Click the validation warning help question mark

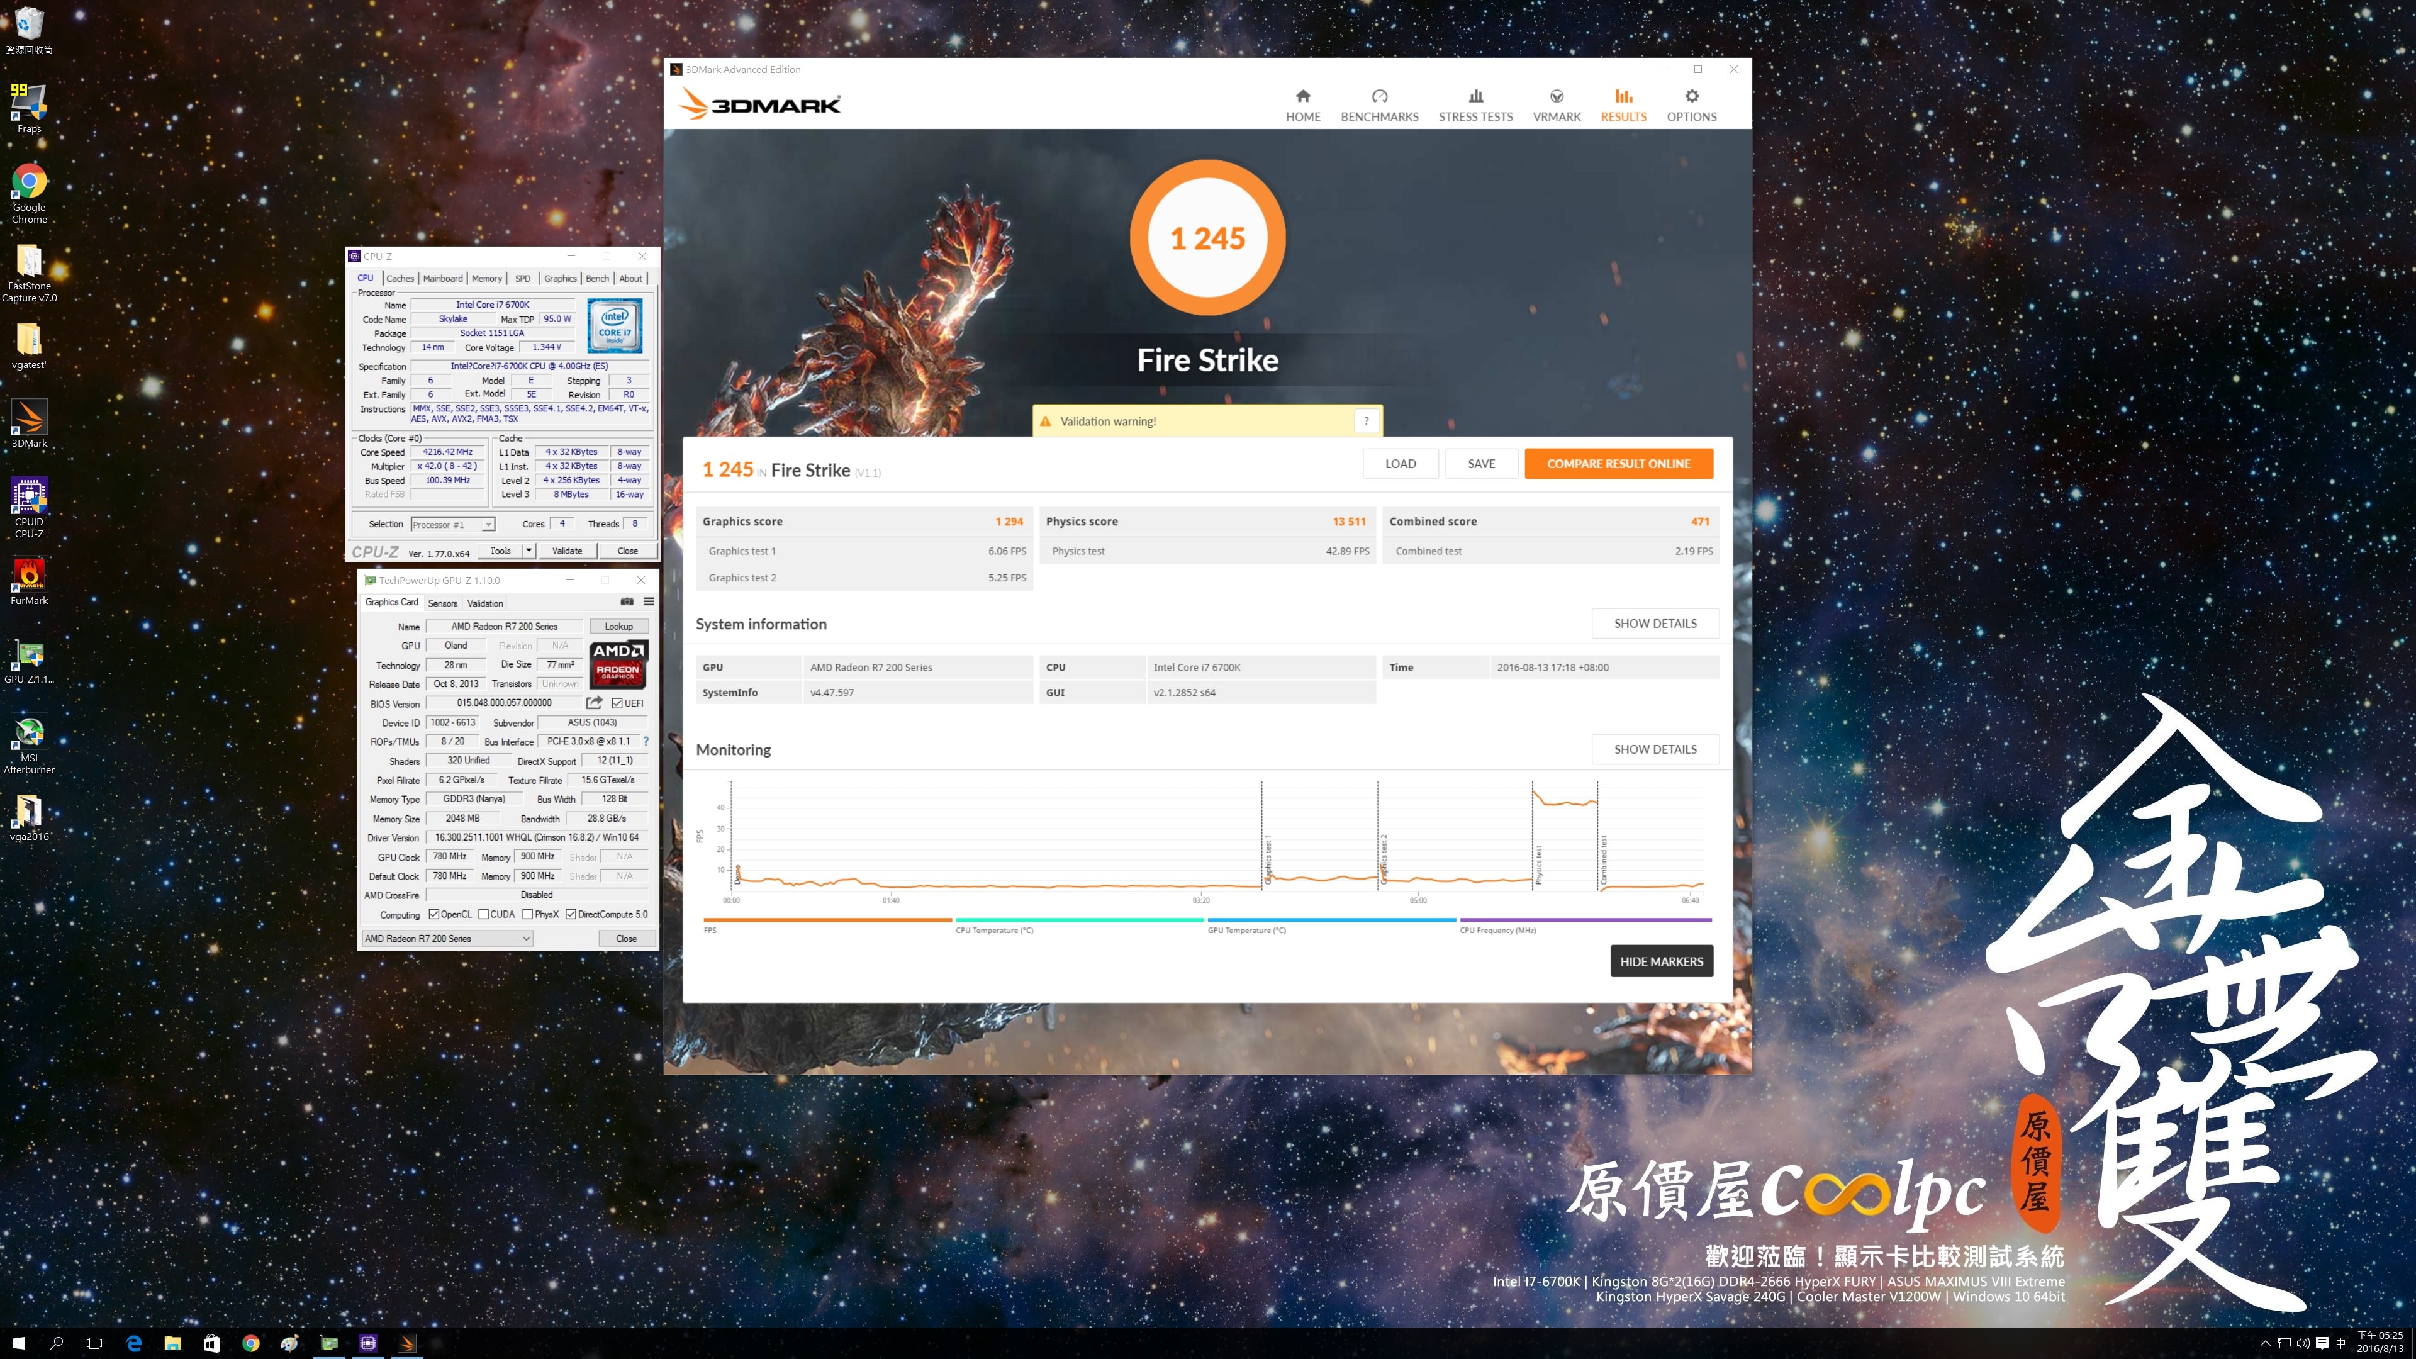[x=1367, y=421]
